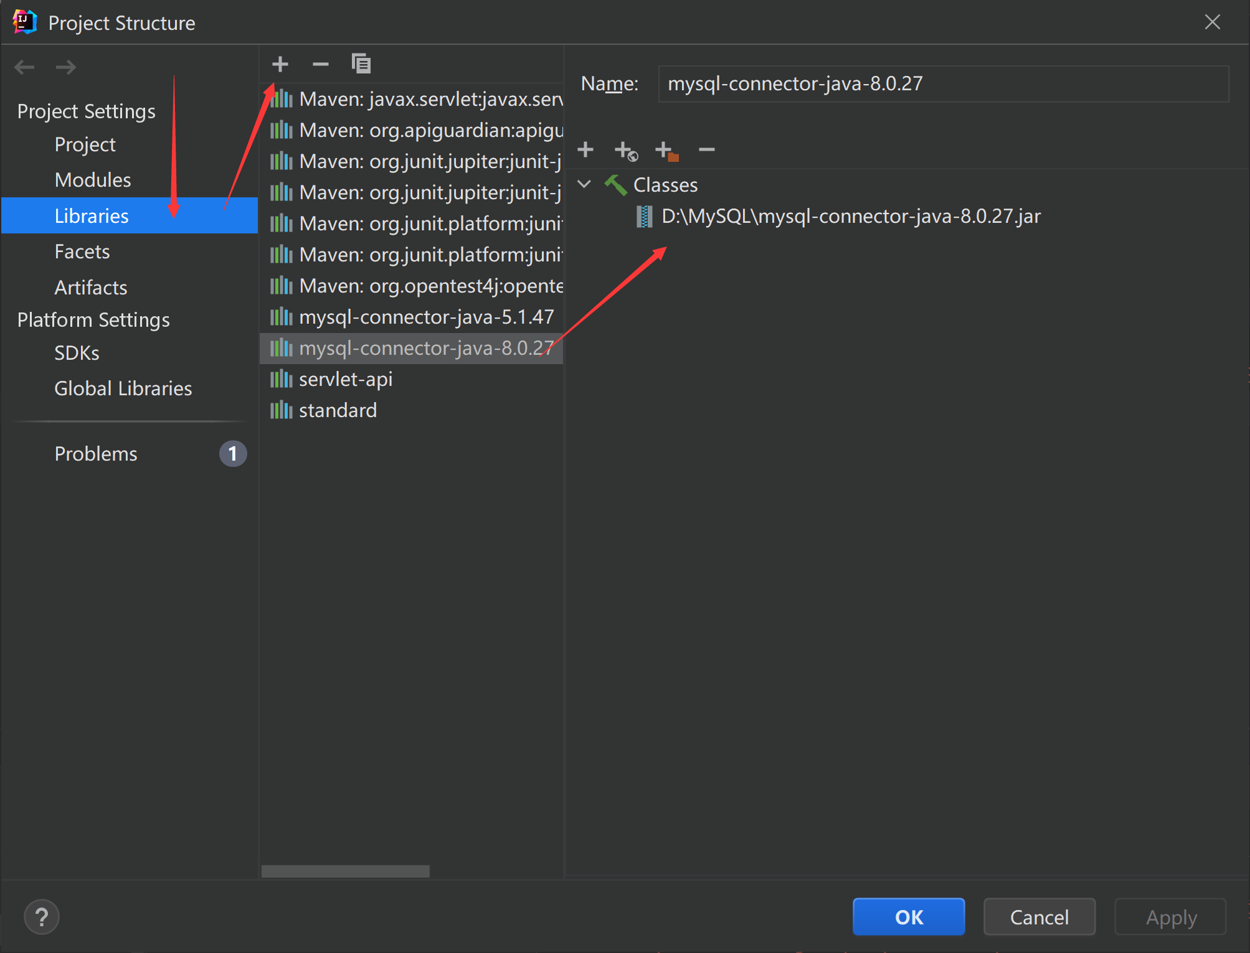Open the Facets settings page
This screenshot has width=1250, height=953.
click(82, 251)
